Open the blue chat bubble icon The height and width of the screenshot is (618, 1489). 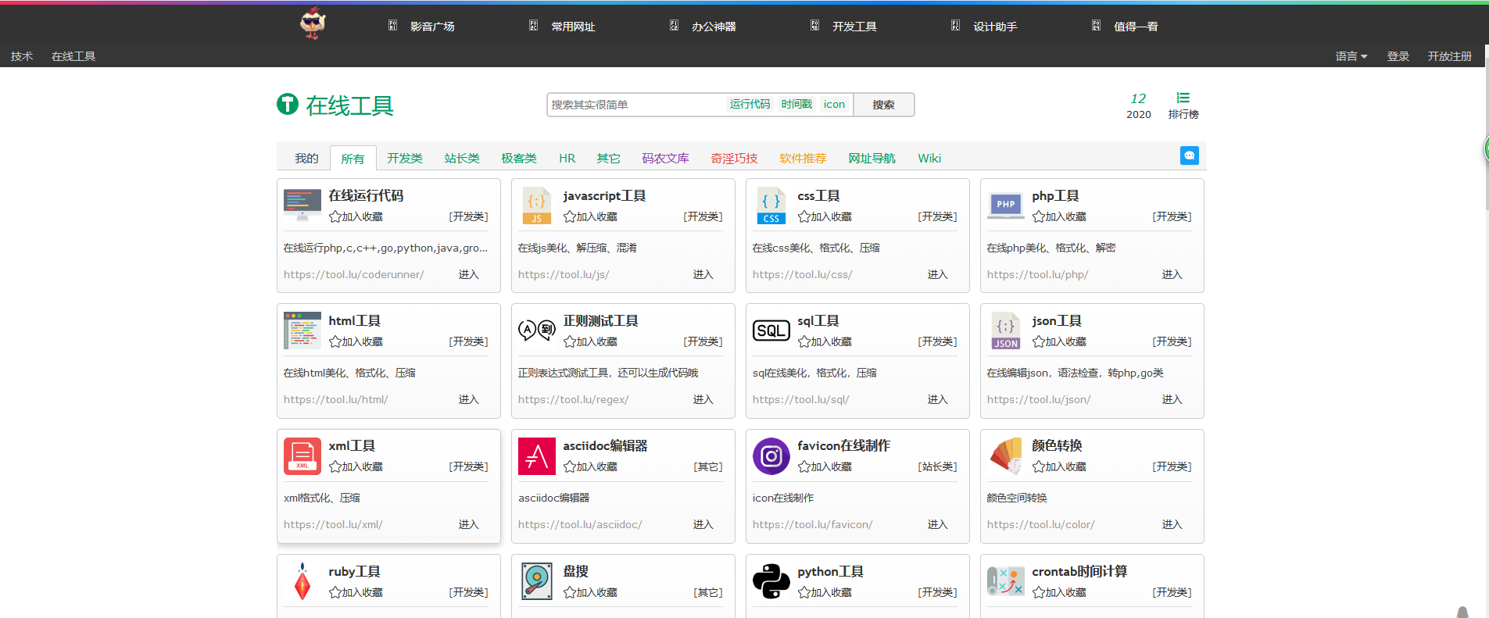(x=1189, y=155)
